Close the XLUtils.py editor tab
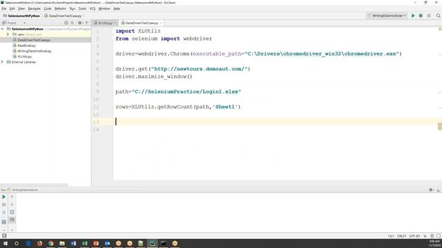 (115, 23)
